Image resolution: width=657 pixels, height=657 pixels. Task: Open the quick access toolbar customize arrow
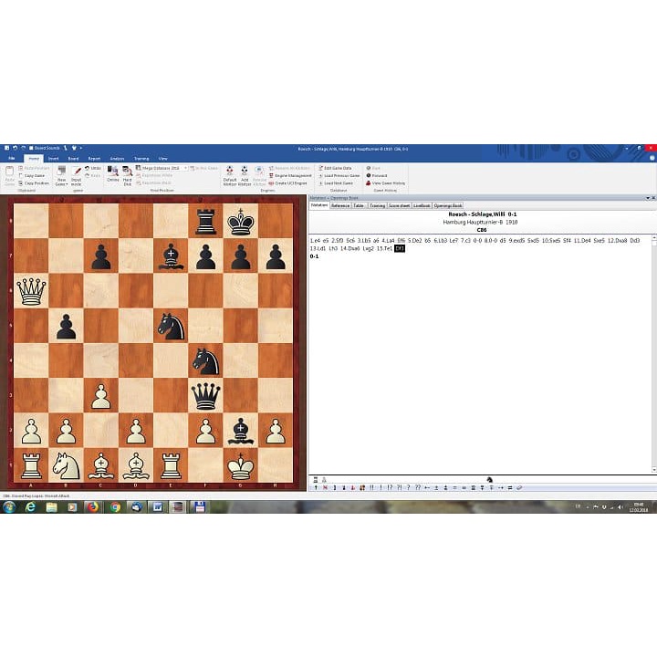[80, 148]
